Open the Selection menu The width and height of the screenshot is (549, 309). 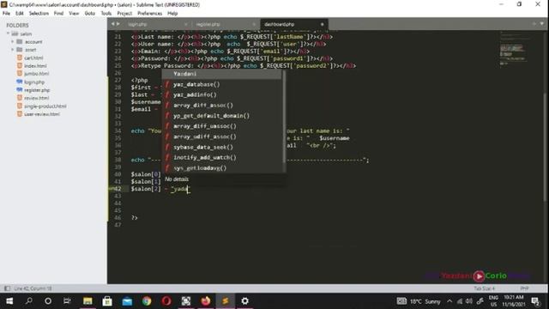click(x=39, y=14)
